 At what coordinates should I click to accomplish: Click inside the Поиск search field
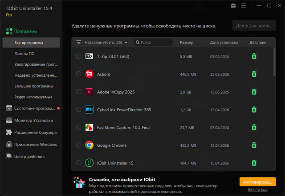point(153,43)
